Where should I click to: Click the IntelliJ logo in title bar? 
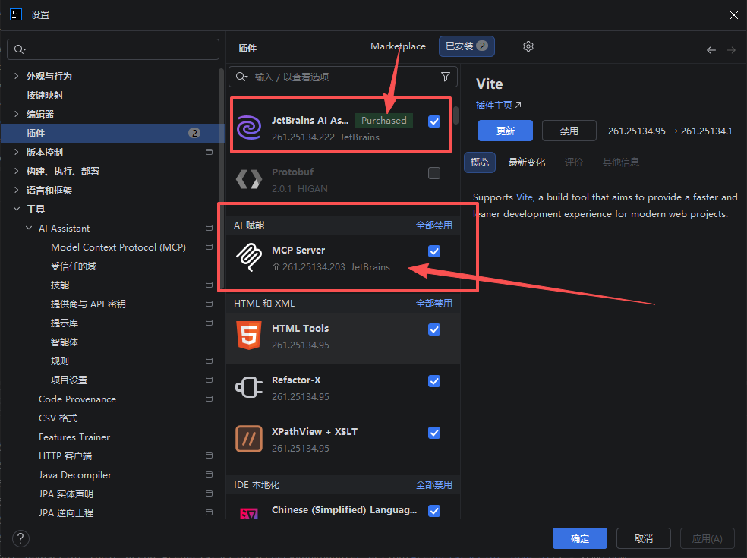16,14
